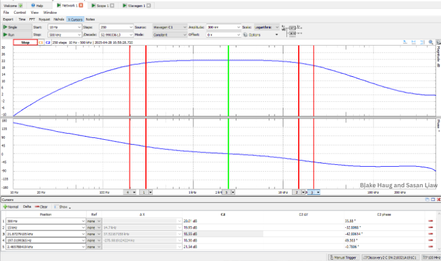Screen dimensions: 441x261
Task: Click the Discovery2 device status button
Action: (390, 257)
